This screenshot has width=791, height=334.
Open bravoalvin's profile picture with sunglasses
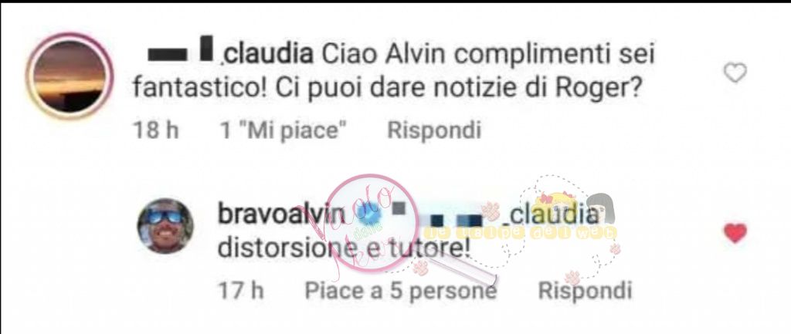pyautogui.click(x=165, y=225)
